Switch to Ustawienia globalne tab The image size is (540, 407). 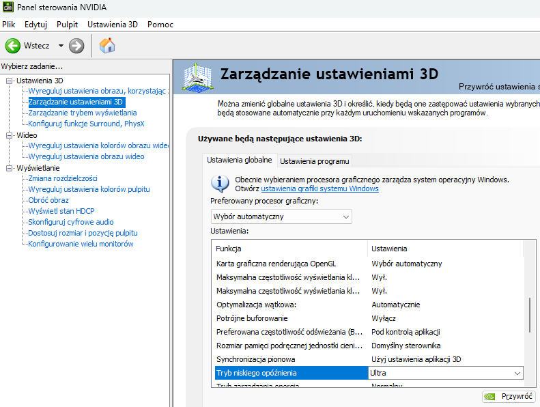click(x=240, y=160)
